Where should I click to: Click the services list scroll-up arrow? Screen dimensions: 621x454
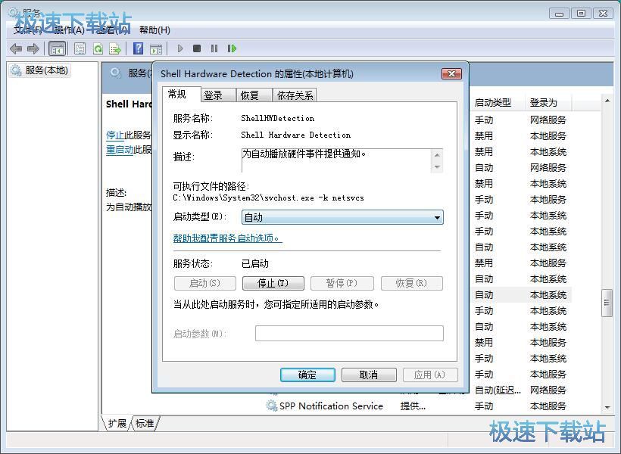607,101
